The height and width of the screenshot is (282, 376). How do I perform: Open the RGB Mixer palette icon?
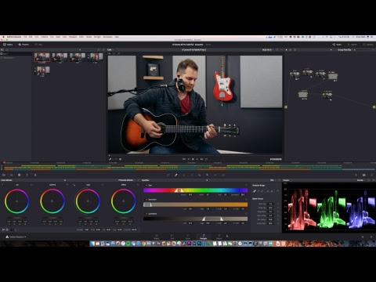coord(27,175)
